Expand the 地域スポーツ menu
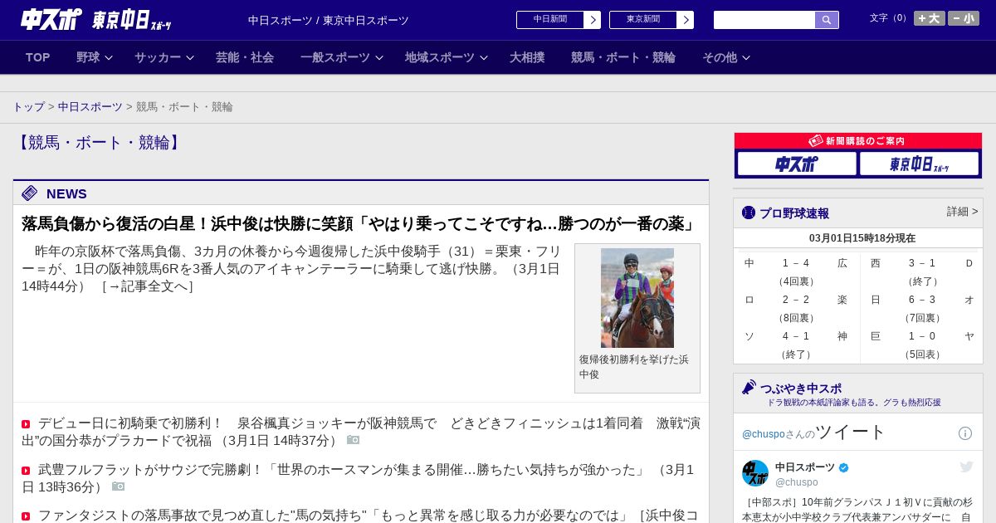Image resolution: width=996 pixels, height=523 pixels. click(447, 57)
